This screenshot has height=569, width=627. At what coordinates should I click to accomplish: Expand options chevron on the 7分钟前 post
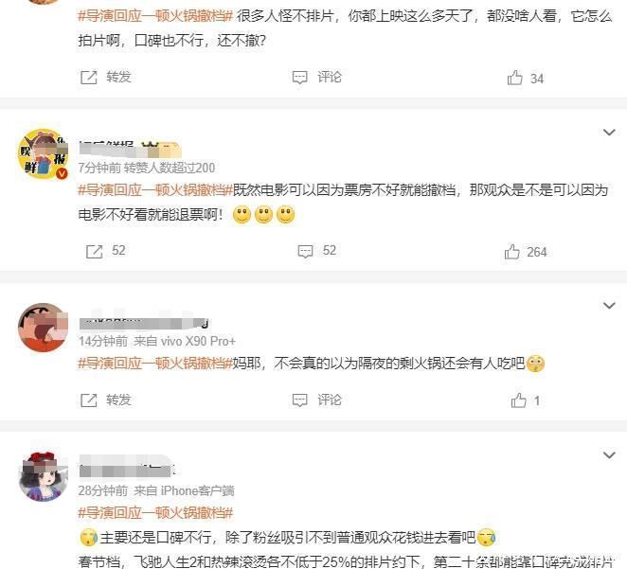(609, 132)
